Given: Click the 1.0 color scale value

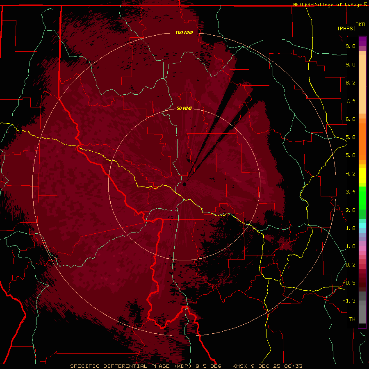Looking at the screenshot, I should point(351,246).
